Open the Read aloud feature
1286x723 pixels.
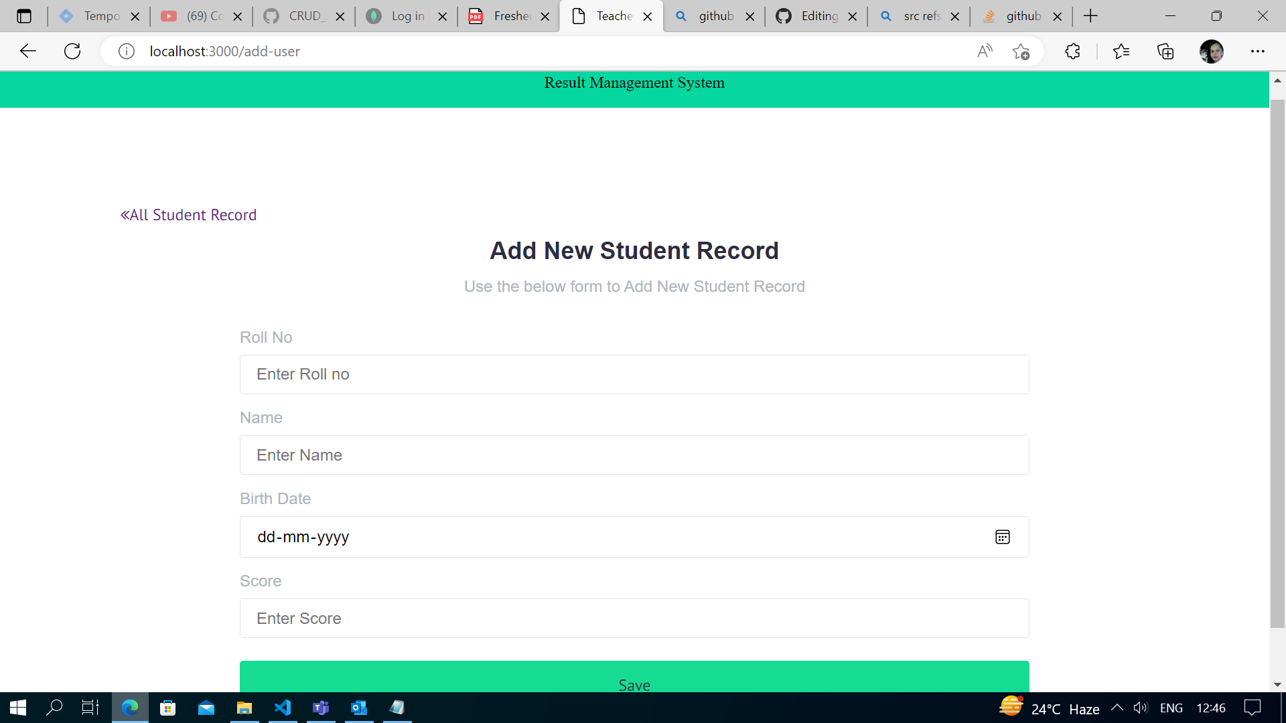click(x=985, y=51)
